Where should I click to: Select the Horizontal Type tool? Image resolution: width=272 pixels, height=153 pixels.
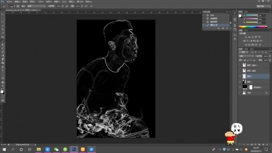tap(3, 71)
